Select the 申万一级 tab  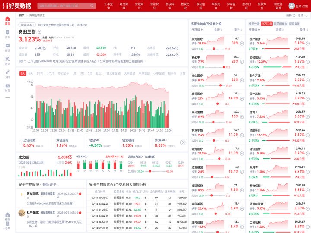click(x=254, y=24)
